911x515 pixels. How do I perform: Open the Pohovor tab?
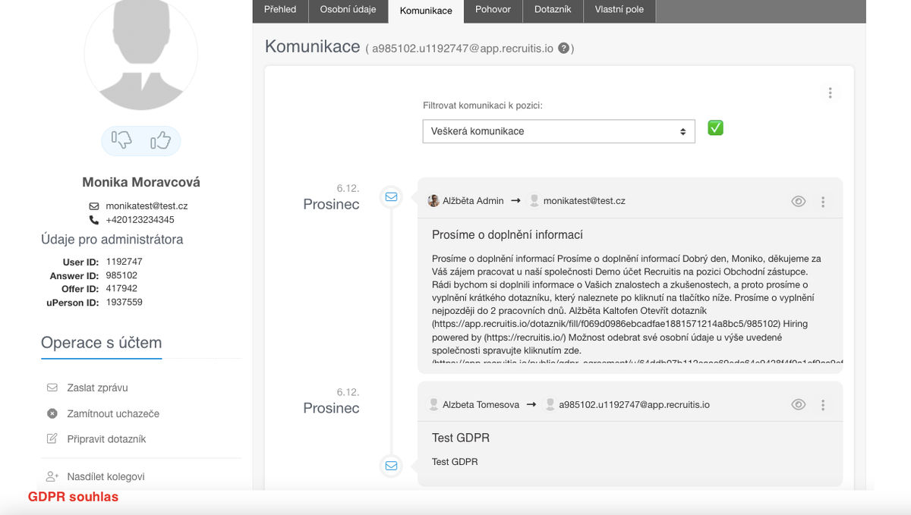point(493,10)
